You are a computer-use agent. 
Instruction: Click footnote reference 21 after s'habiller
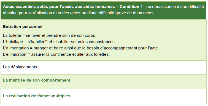[x=46, y=41]
